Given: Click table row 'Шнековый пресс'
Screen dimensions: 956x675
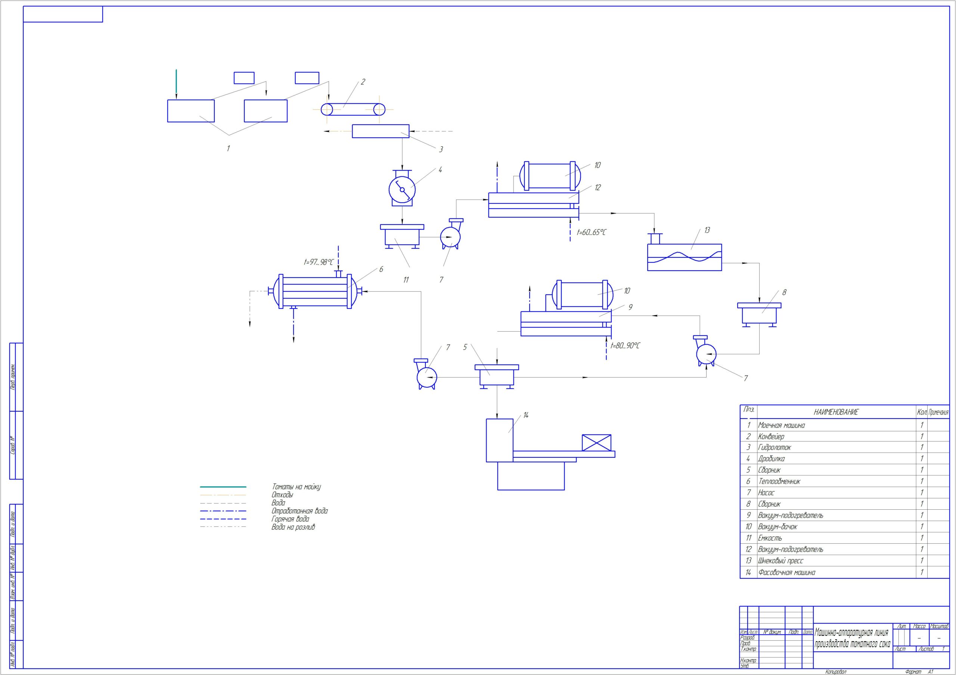Looking at the screenshot, I should tap(844, 560).
